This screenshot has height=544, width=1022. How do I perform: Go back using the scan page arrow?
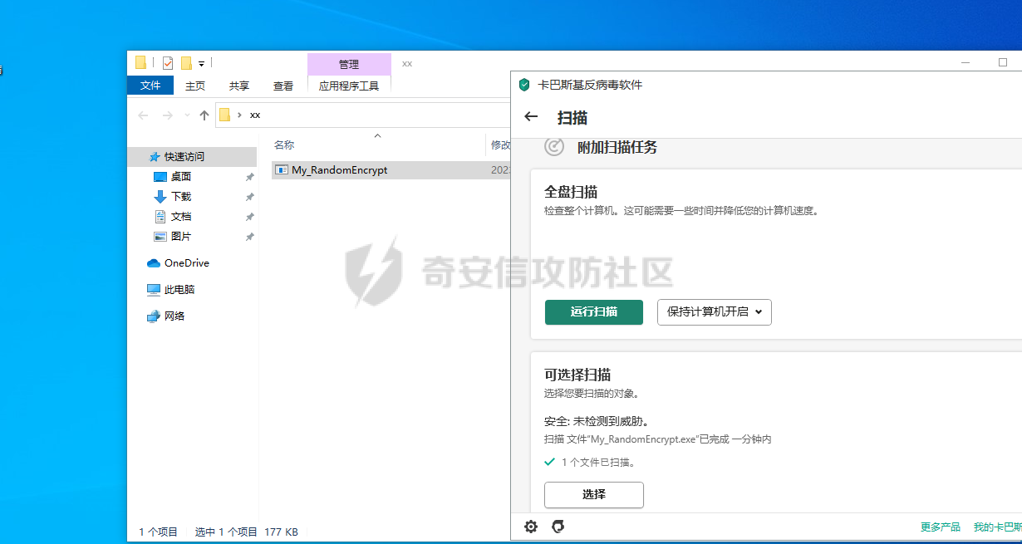tap(532, 117)
